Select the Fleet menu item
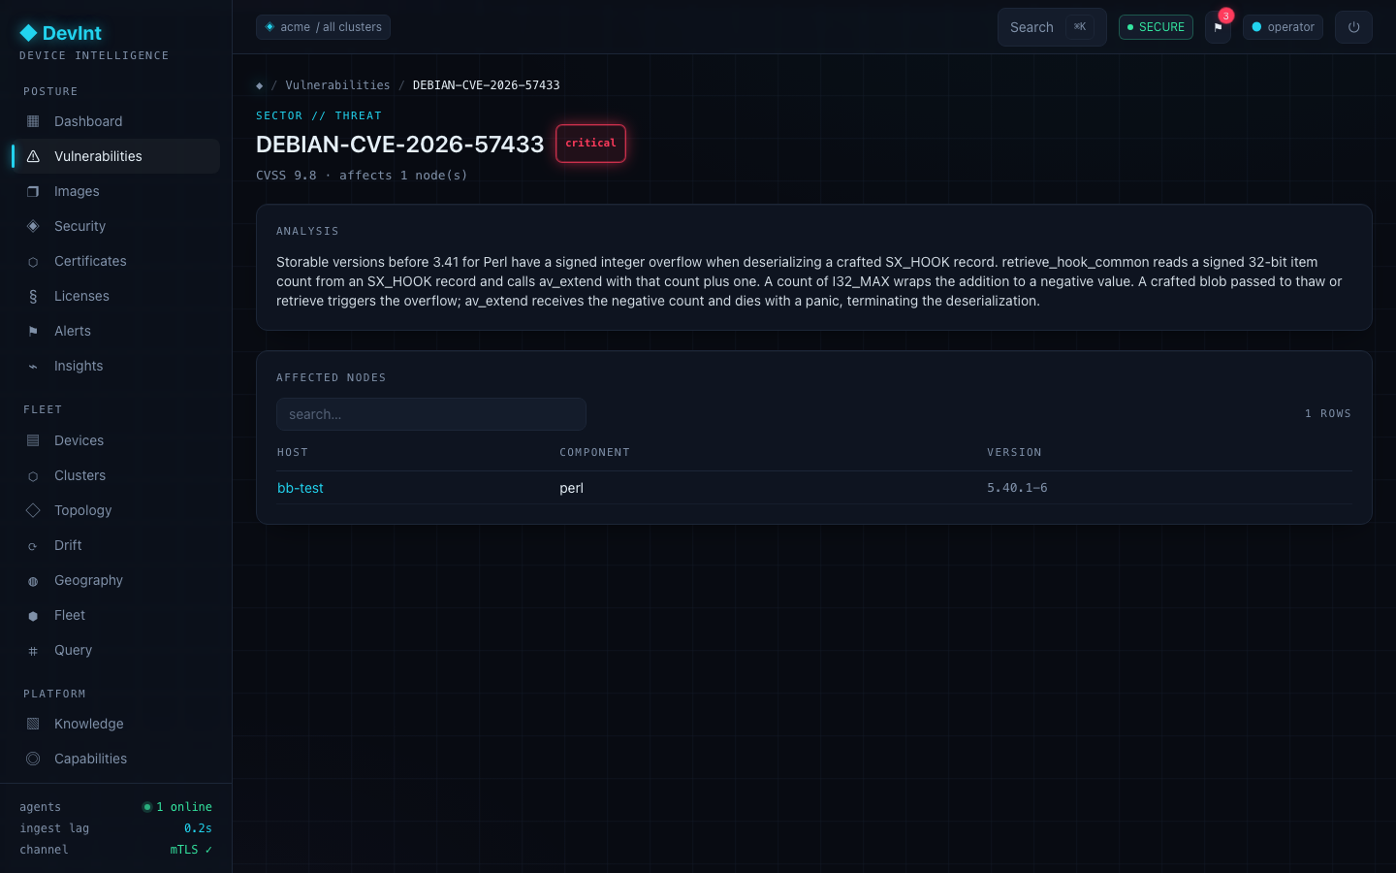Image resolution: width=1396 pixels, height=873 pixels. point(115,615)
